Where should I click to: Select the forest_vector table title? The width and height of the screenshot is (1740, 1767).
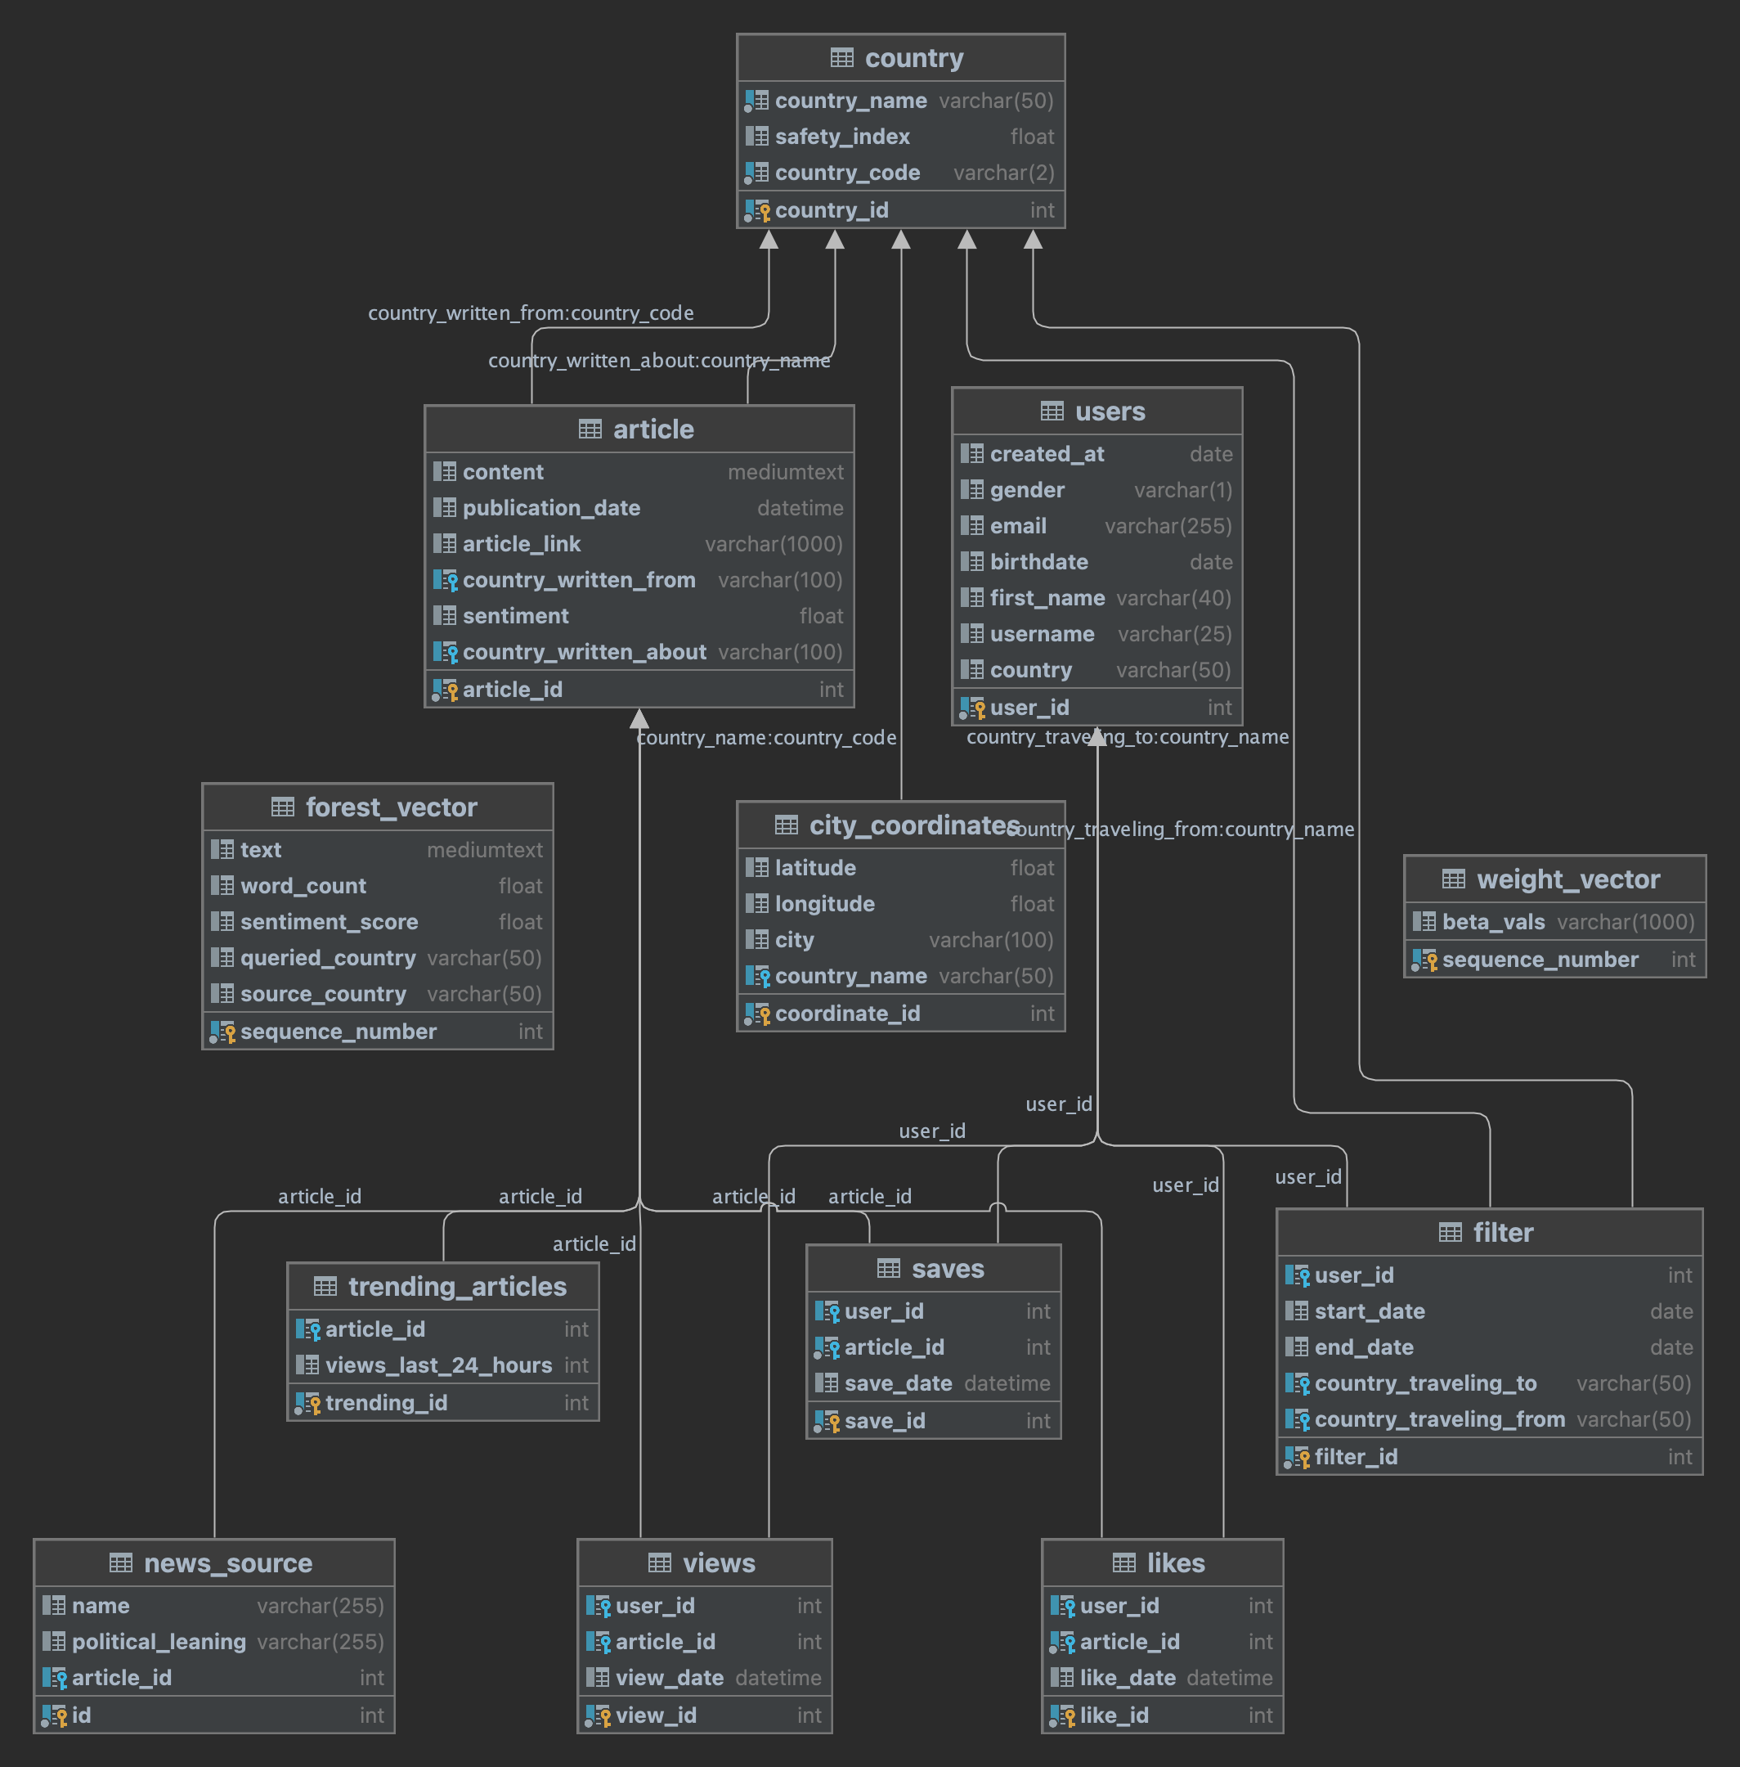pos(391,807)
